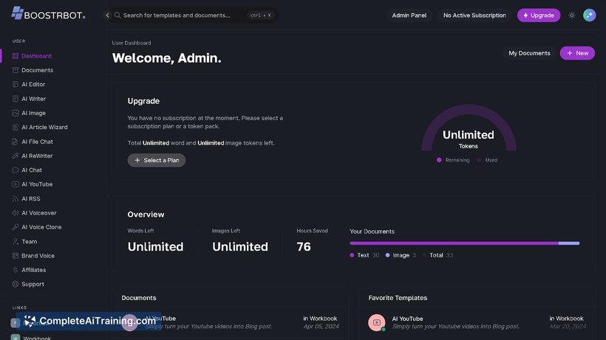
Task: Click the Remaining legend color dot
Action: tap(439, 160)
